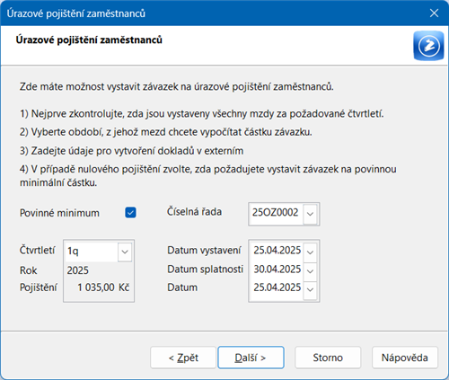Click the instruction line starting '2) Vyberte období'
The height and width of the screenshot is (380, 449).
tap(166, 132)
